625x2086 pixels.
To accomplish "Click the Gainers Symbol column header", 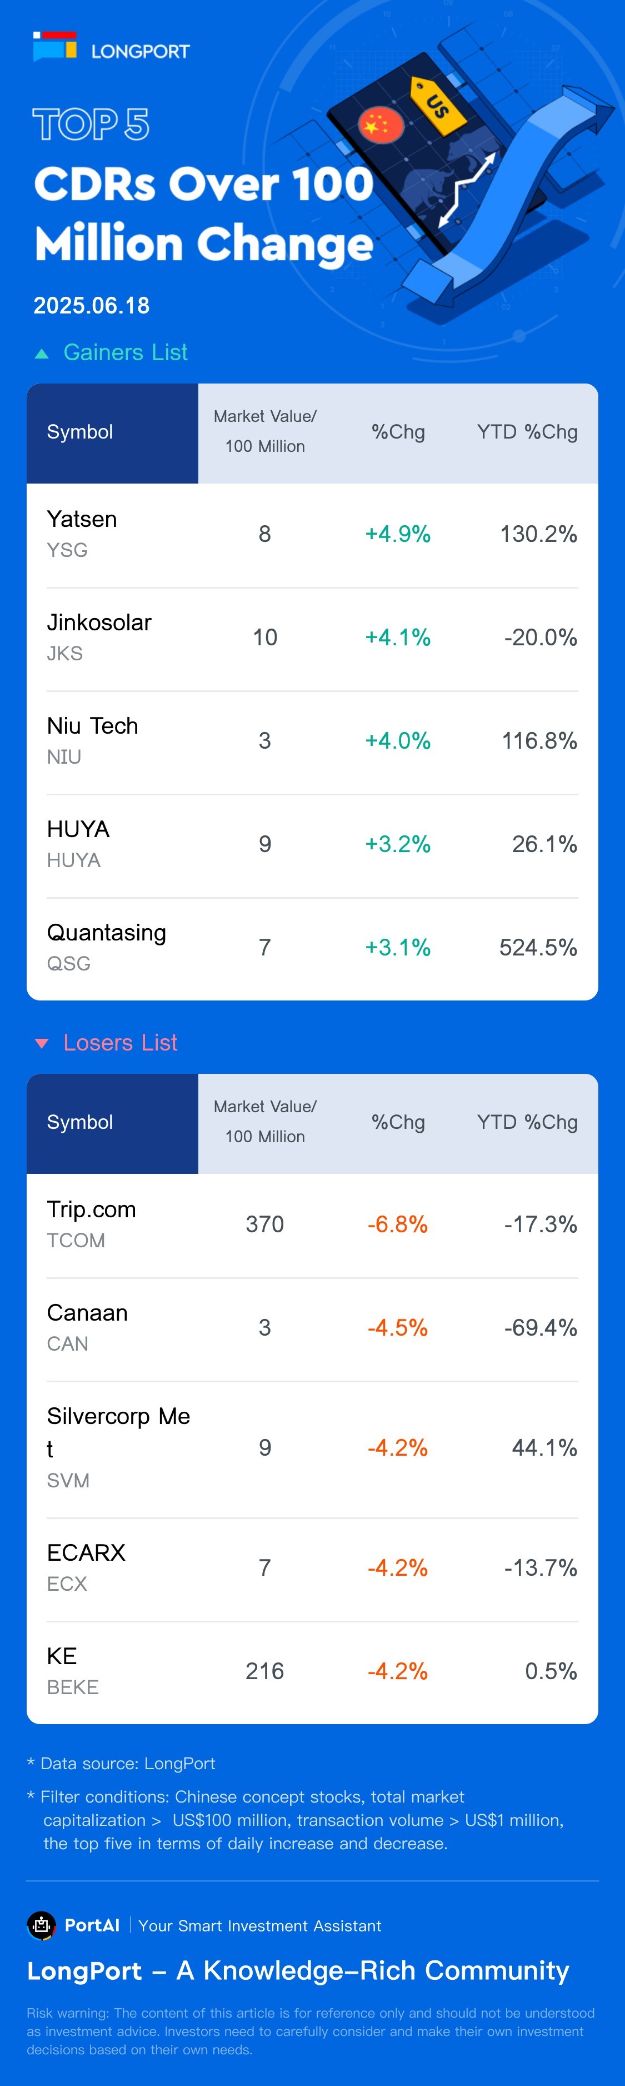I will [x=80, y=432].
